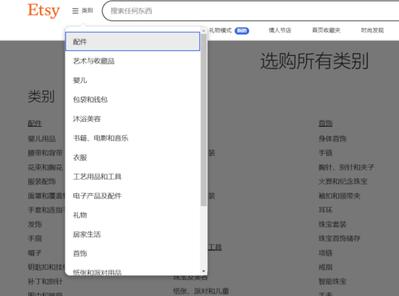
Task: Open the 耳环 link
Action: (325, 210)
